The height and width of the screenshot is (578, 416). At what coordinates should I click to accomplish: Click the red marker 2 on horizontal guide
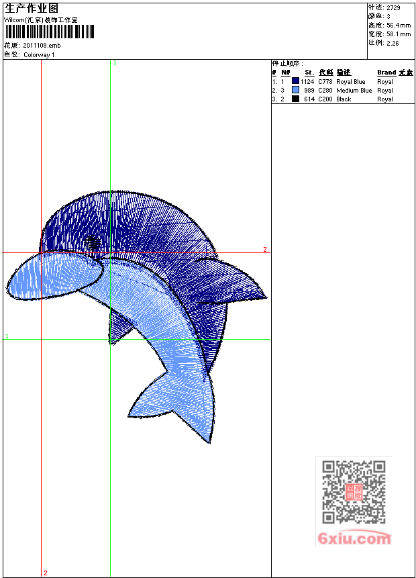(264, 250)
